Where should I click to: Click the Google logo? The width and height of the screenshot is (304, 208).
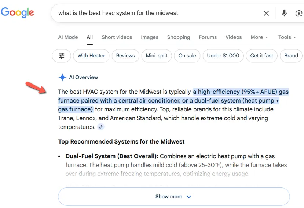pos(17,12)
